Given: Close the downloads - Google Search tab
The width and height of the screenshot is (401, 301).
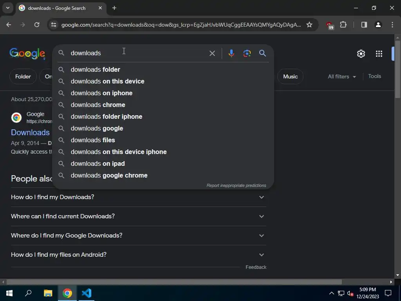Looking at the screenshot, I should click(x=100, y=8).
